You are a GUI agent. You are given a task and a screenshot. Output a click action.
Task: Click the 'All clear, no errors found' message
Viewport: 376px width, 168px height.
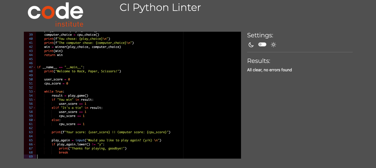click(x=269, y=70)
